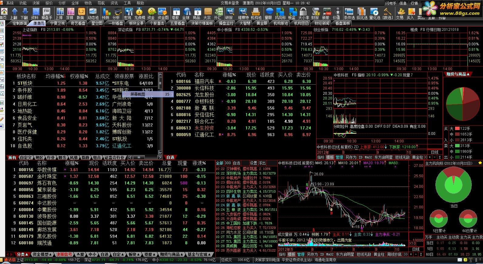Open the 资金 dollar coin icon
The image size is (483, 264).
point(151,14)
